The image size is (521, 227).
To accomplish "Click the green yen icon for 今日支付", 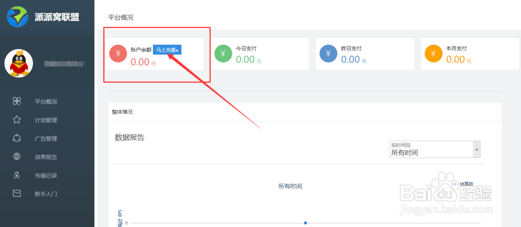I will (x=224, y=54).
